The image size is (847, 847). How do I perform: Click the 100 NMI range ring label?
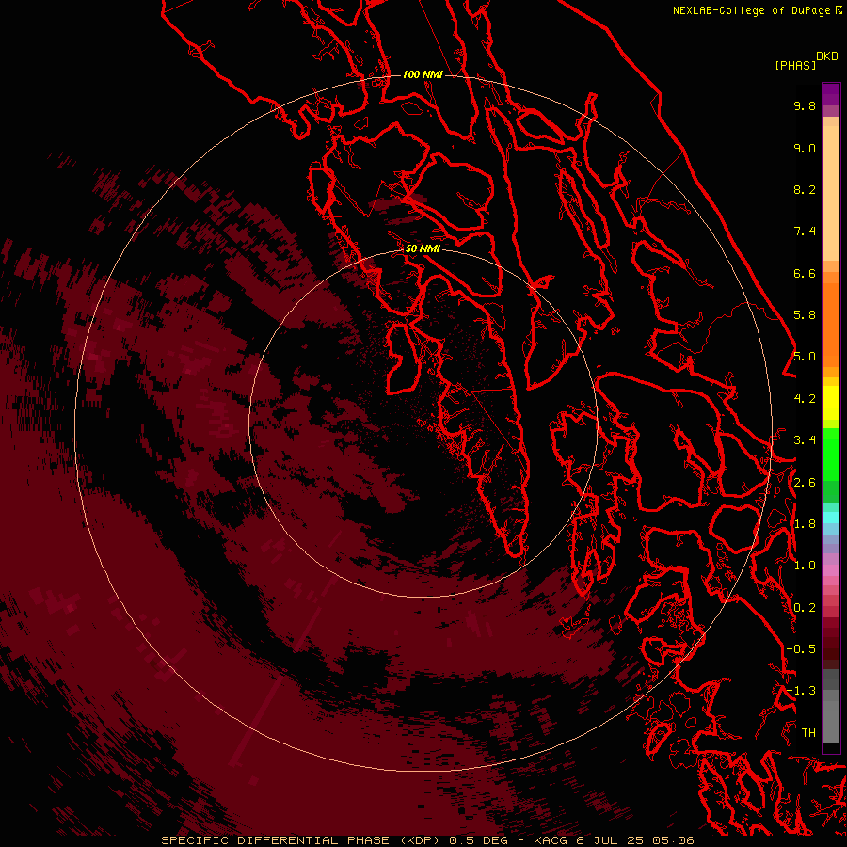tap(423, 74)
